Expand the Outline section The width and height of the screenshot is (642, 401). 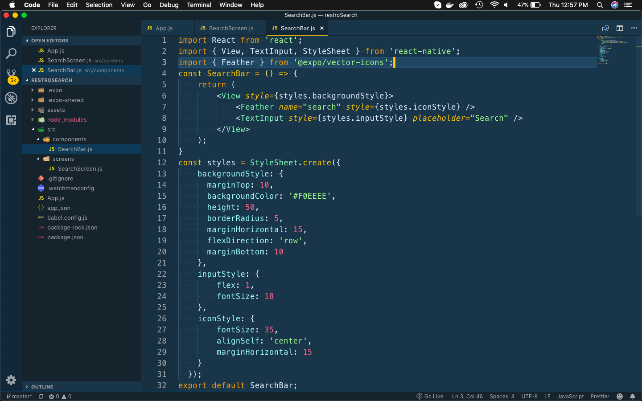pyautogui.click(x=82, y=387)
